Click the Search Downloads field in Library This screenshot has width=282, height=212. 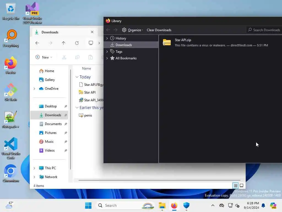pyautogui.click(x=264, y=30)
